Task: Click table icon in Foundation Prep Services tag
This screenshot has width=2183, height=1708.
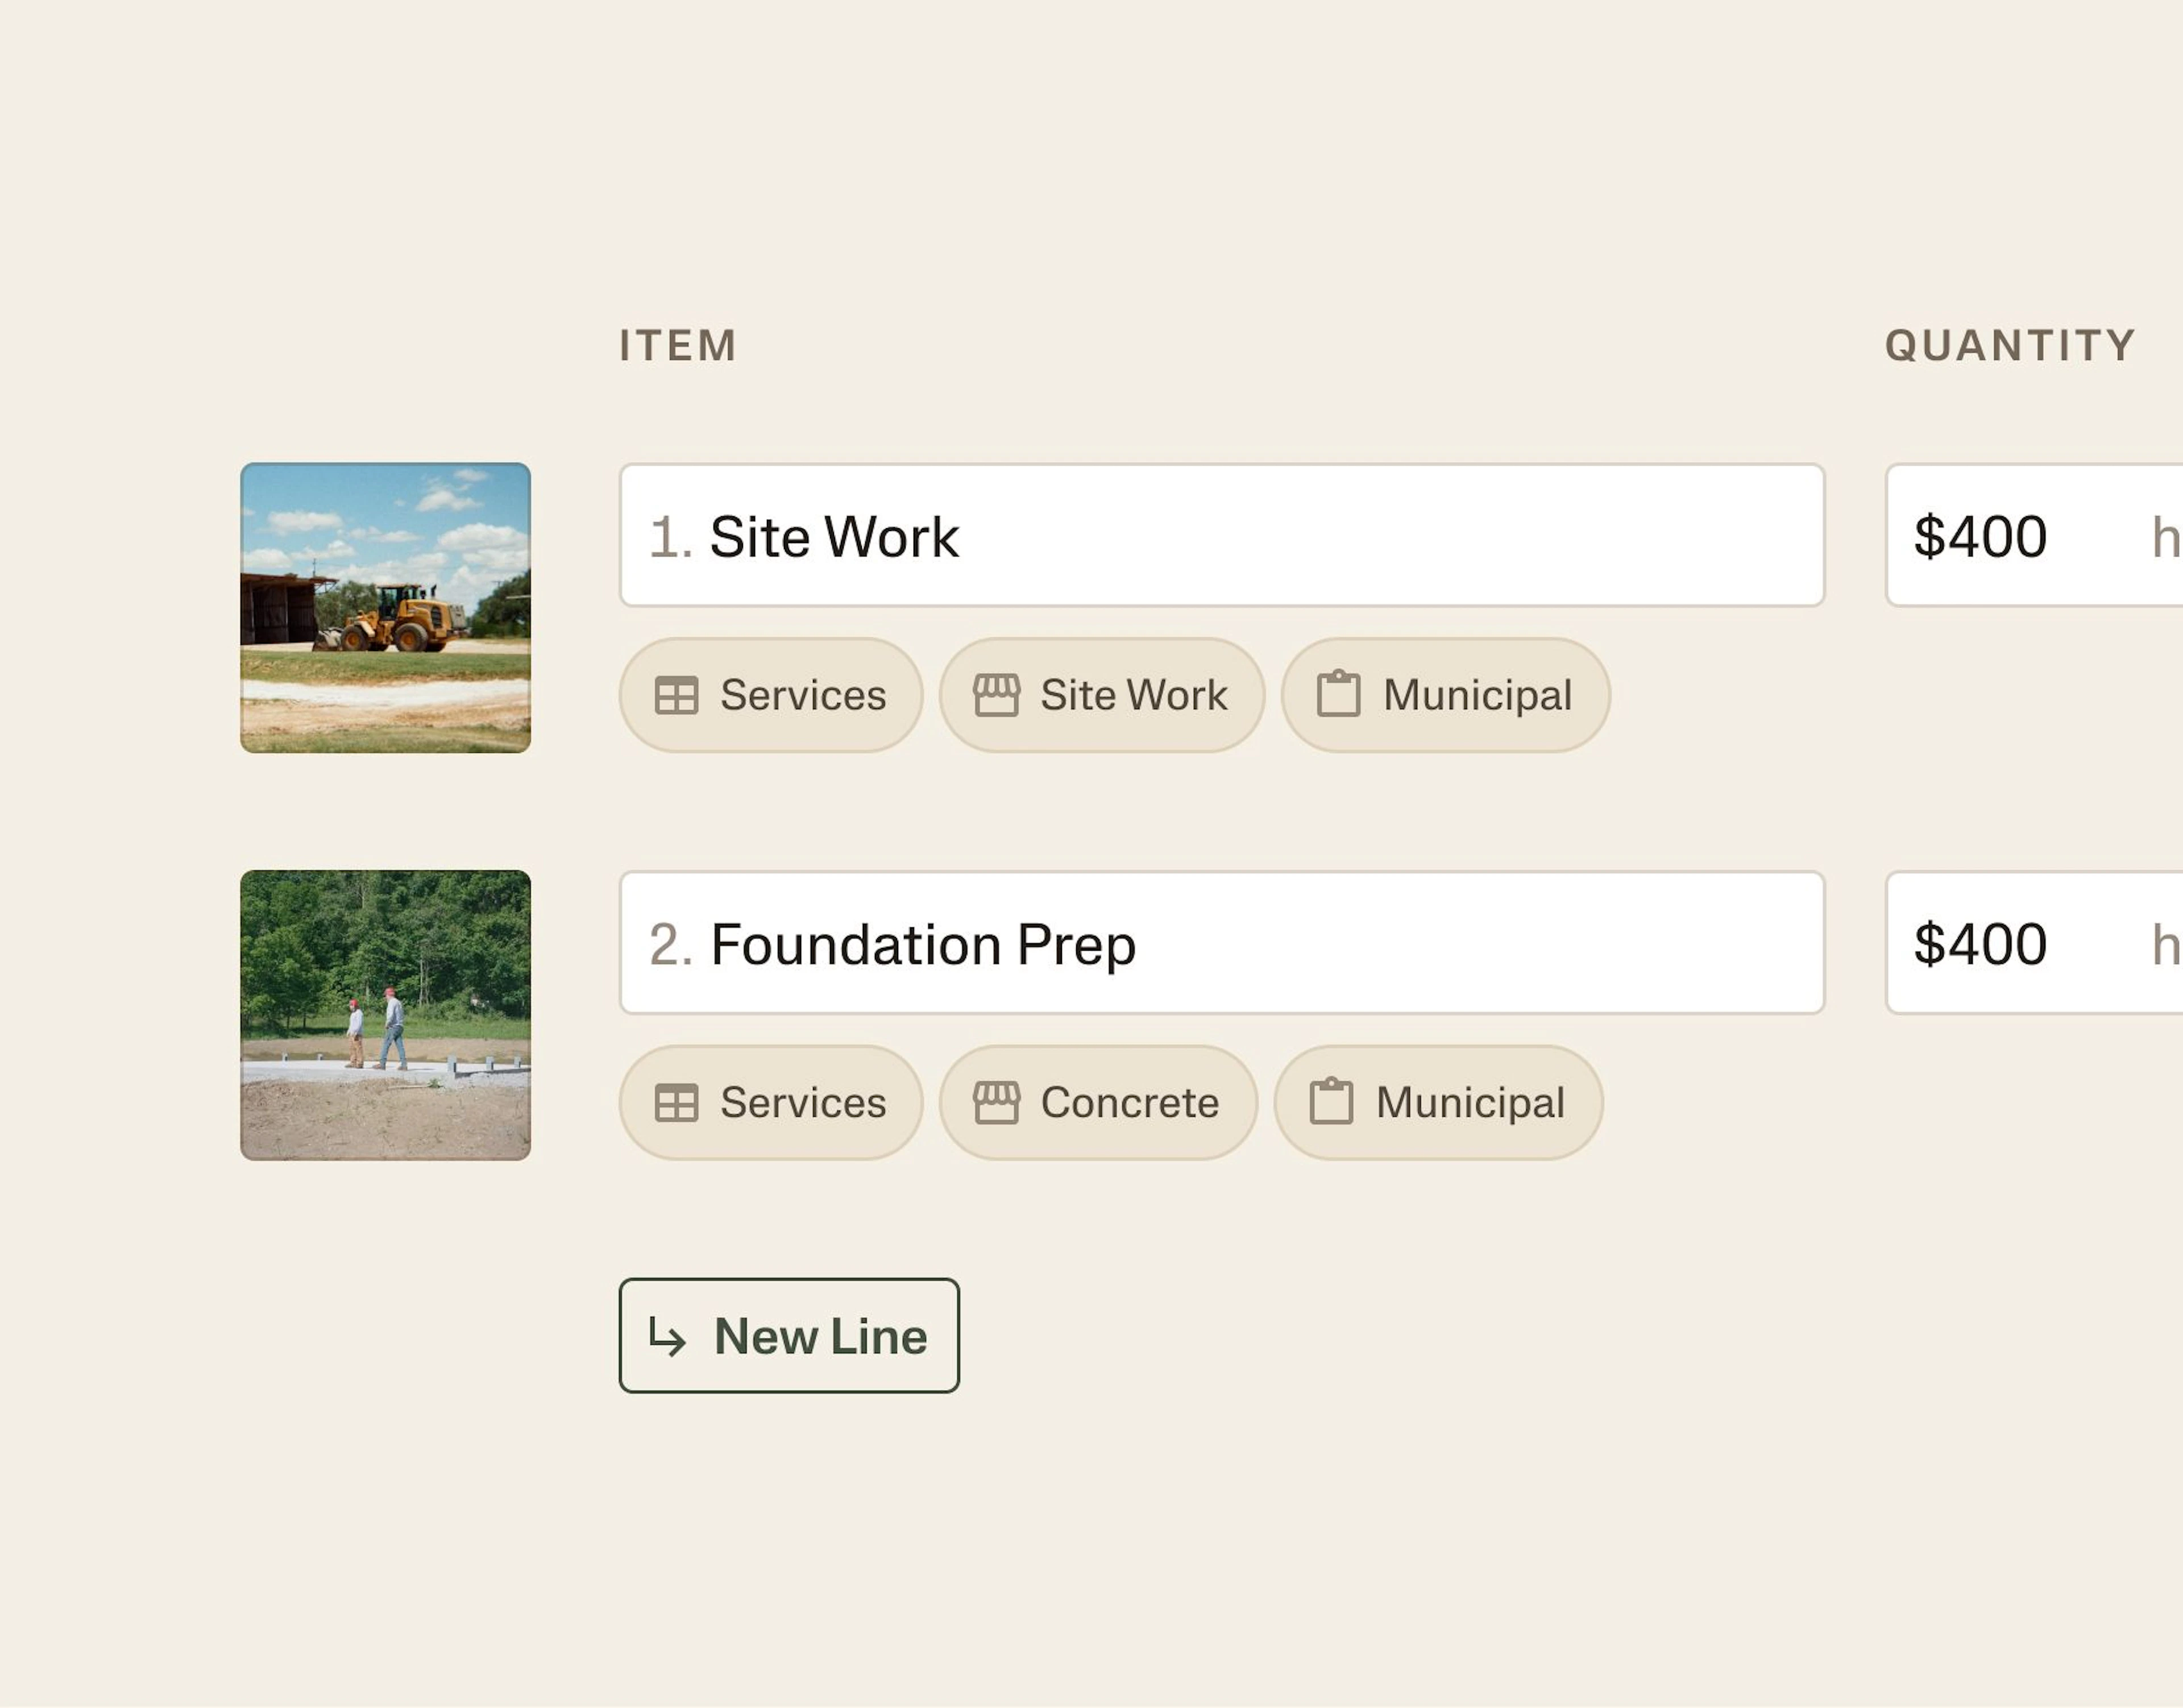Action: [x=676, y=1103]
